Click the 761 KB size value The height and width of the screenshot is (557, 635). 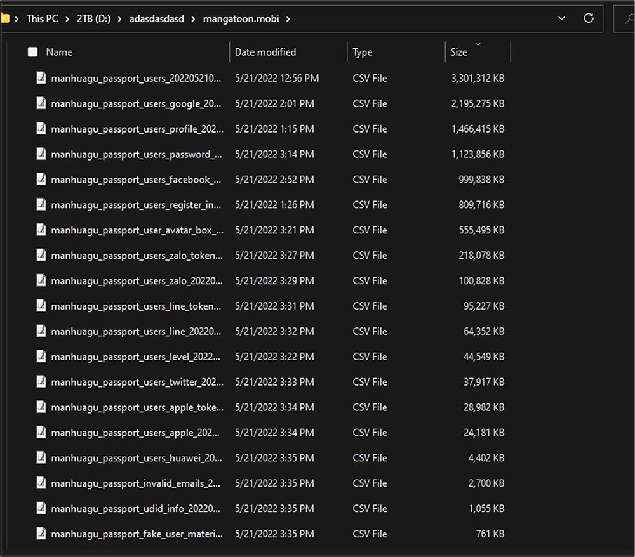[x=490, y=534]
